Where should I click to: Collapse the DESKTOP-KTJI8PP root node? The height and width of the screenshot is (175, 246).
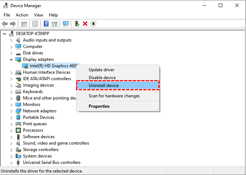(x=5, y=34)
